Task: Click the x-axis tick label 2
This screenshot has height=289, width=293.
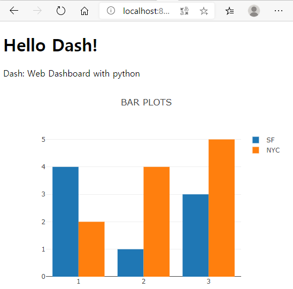Action: [x=143, y=282]
